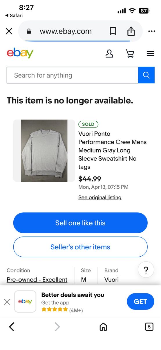Open the three-dot more options menu
This screenshot has height=350, width=161.
pyautogui.click(x=151, y=31)
